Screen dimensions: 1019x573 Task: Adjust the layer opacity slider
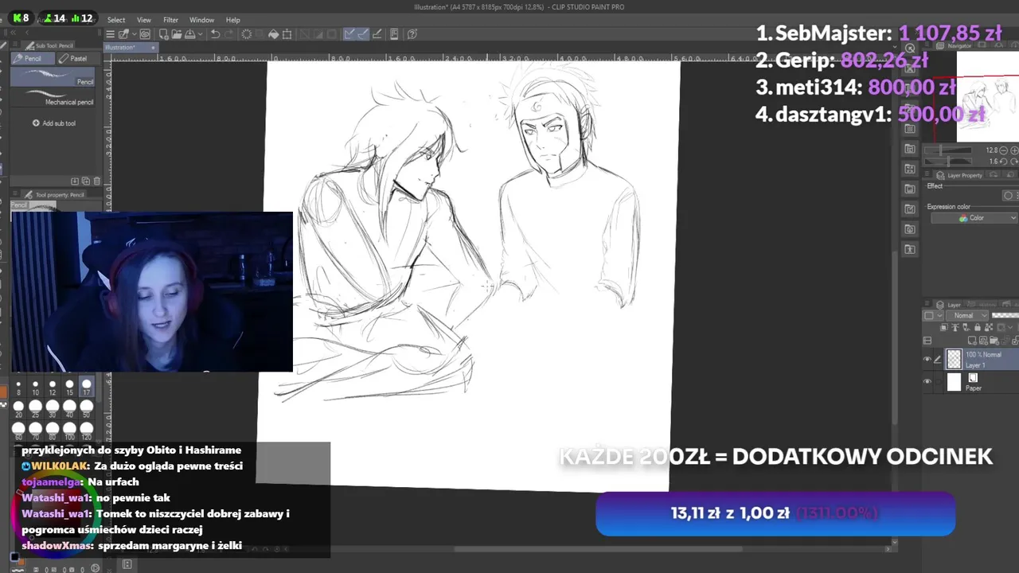(x=1005, y=315)
